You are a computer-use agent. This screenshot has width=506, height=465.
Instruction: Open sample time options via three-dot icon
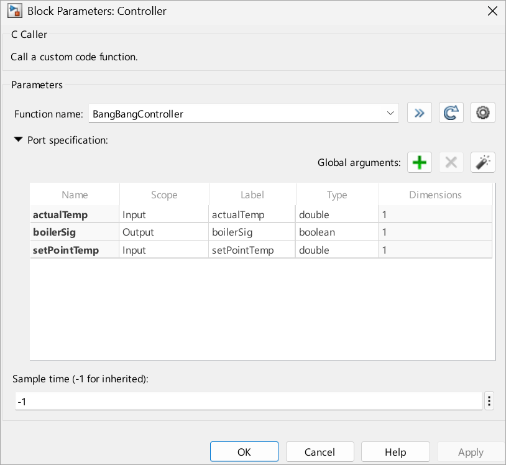coord(489,401)
